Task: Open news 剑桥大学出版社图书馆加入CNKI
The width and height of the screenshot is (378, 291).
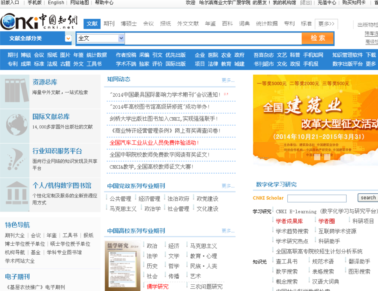Action: click(x=164, y=119)
